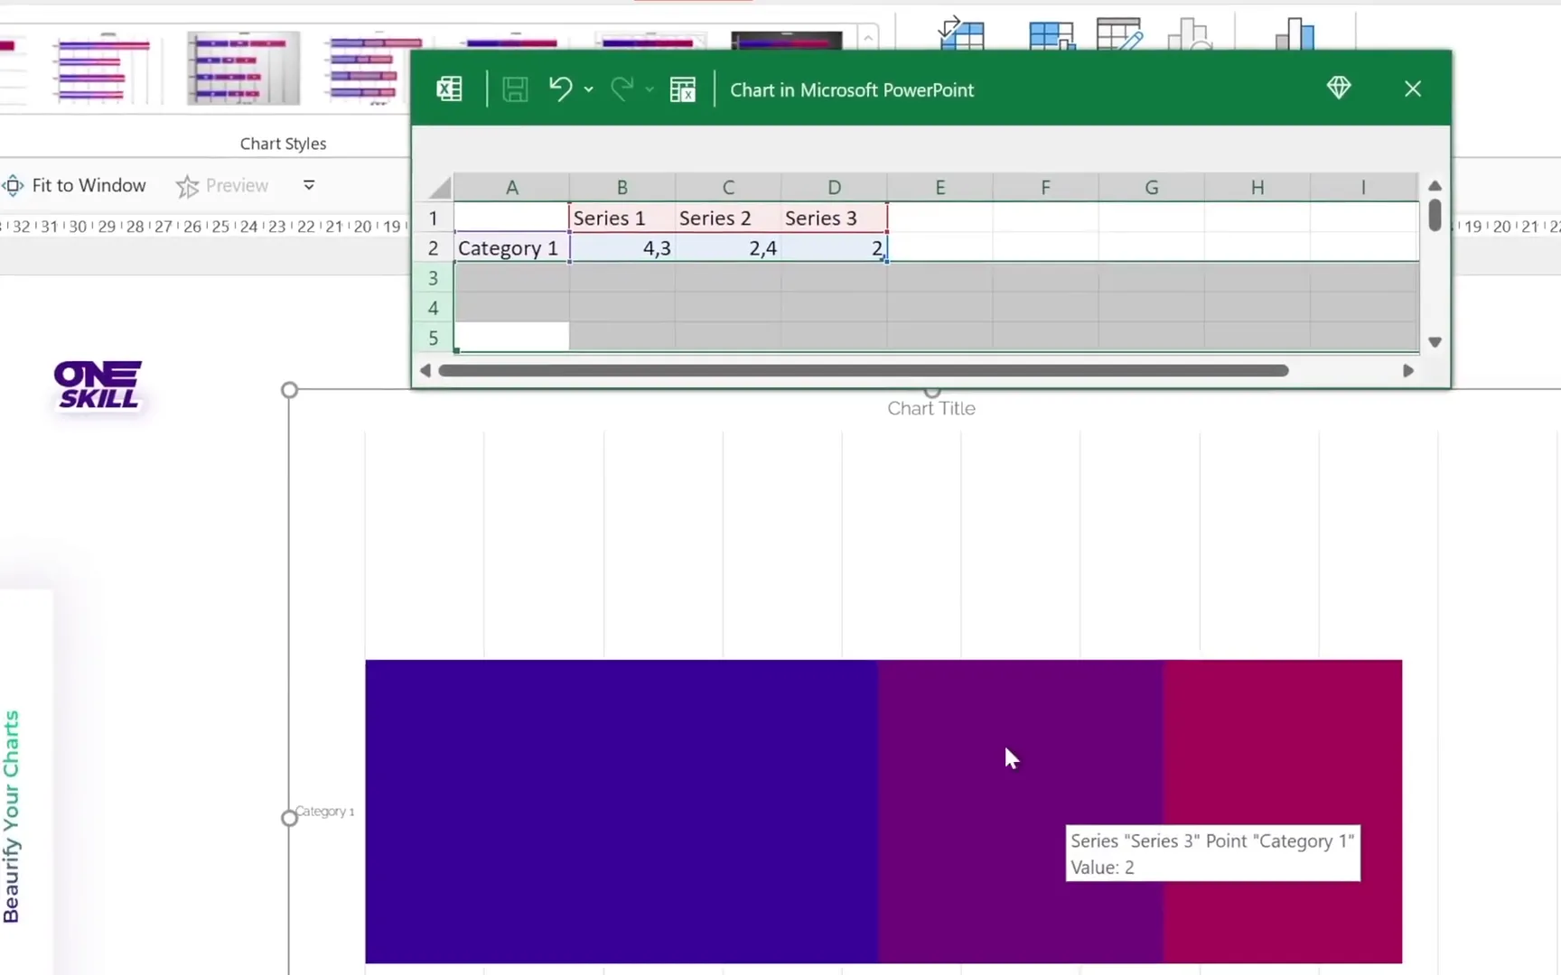Select column F header
Viewport: 1561px width, 975px height.
(x=1045, y=187)
